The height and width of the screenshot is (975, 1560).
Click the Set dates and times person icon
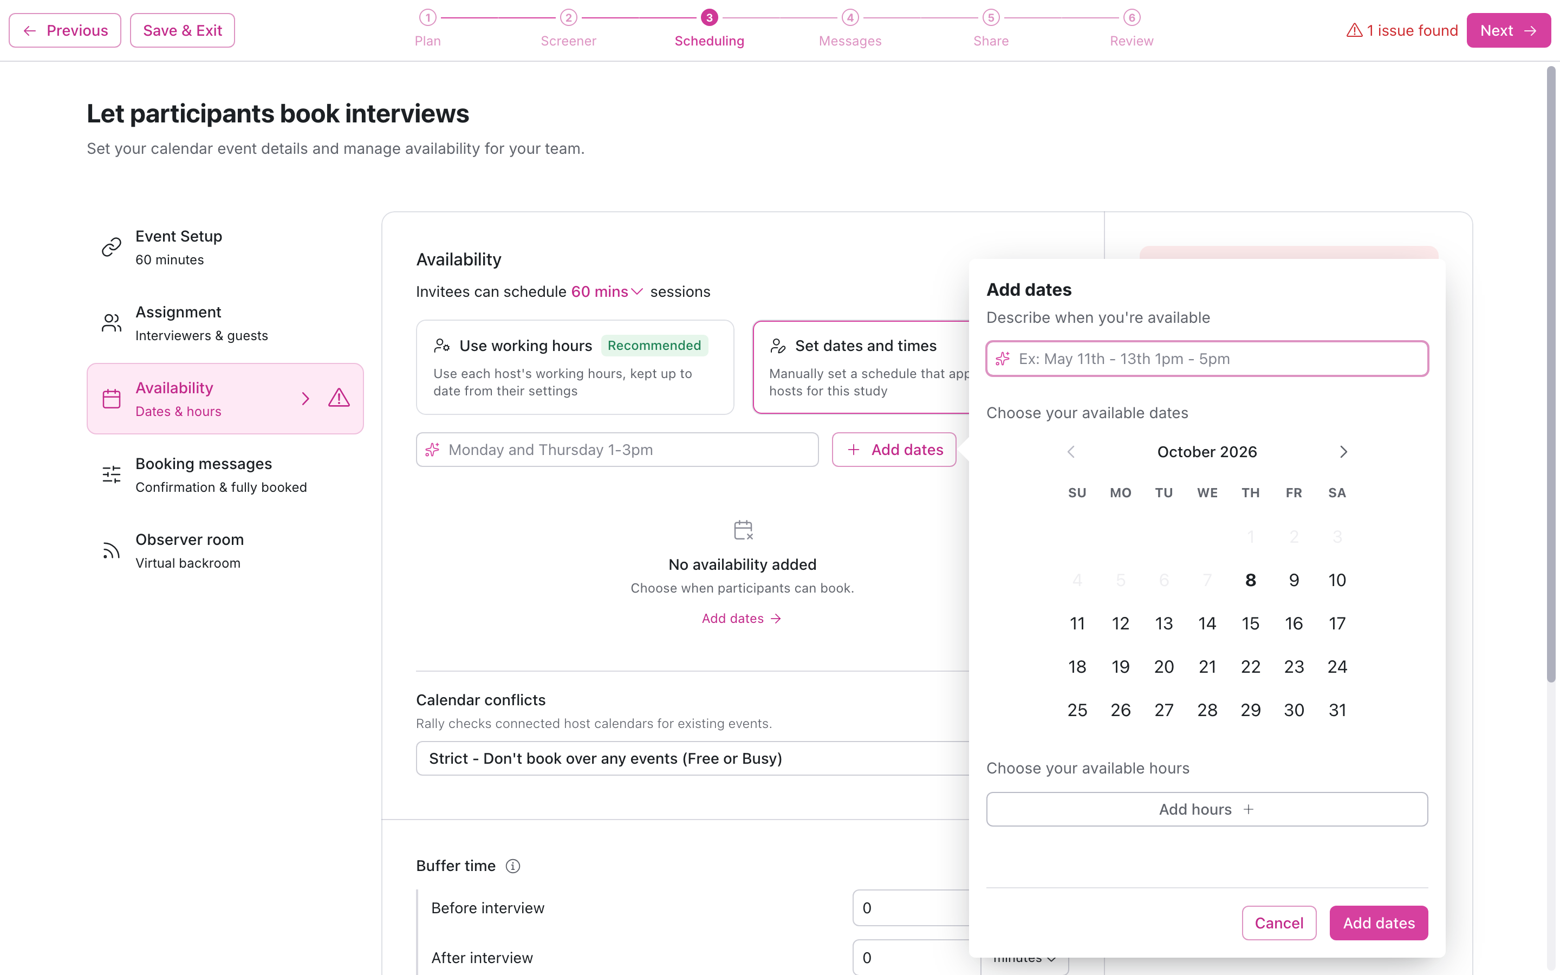tap(778, 346)
